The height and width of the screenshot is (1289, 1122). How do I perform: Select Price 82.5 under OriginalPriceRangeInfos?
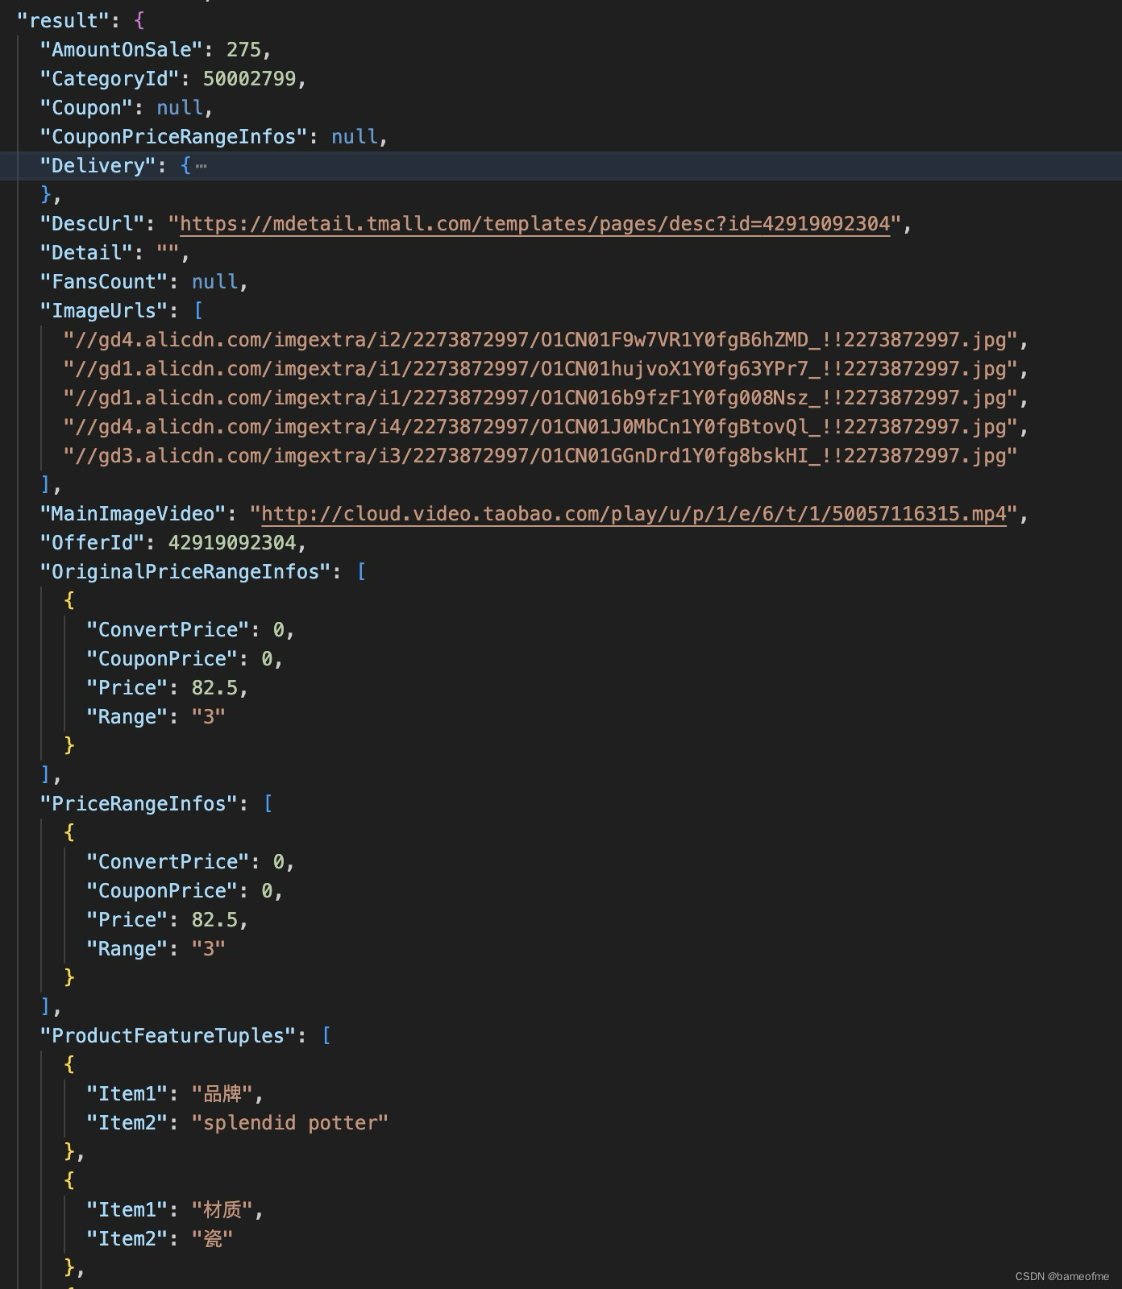point(214,688)
